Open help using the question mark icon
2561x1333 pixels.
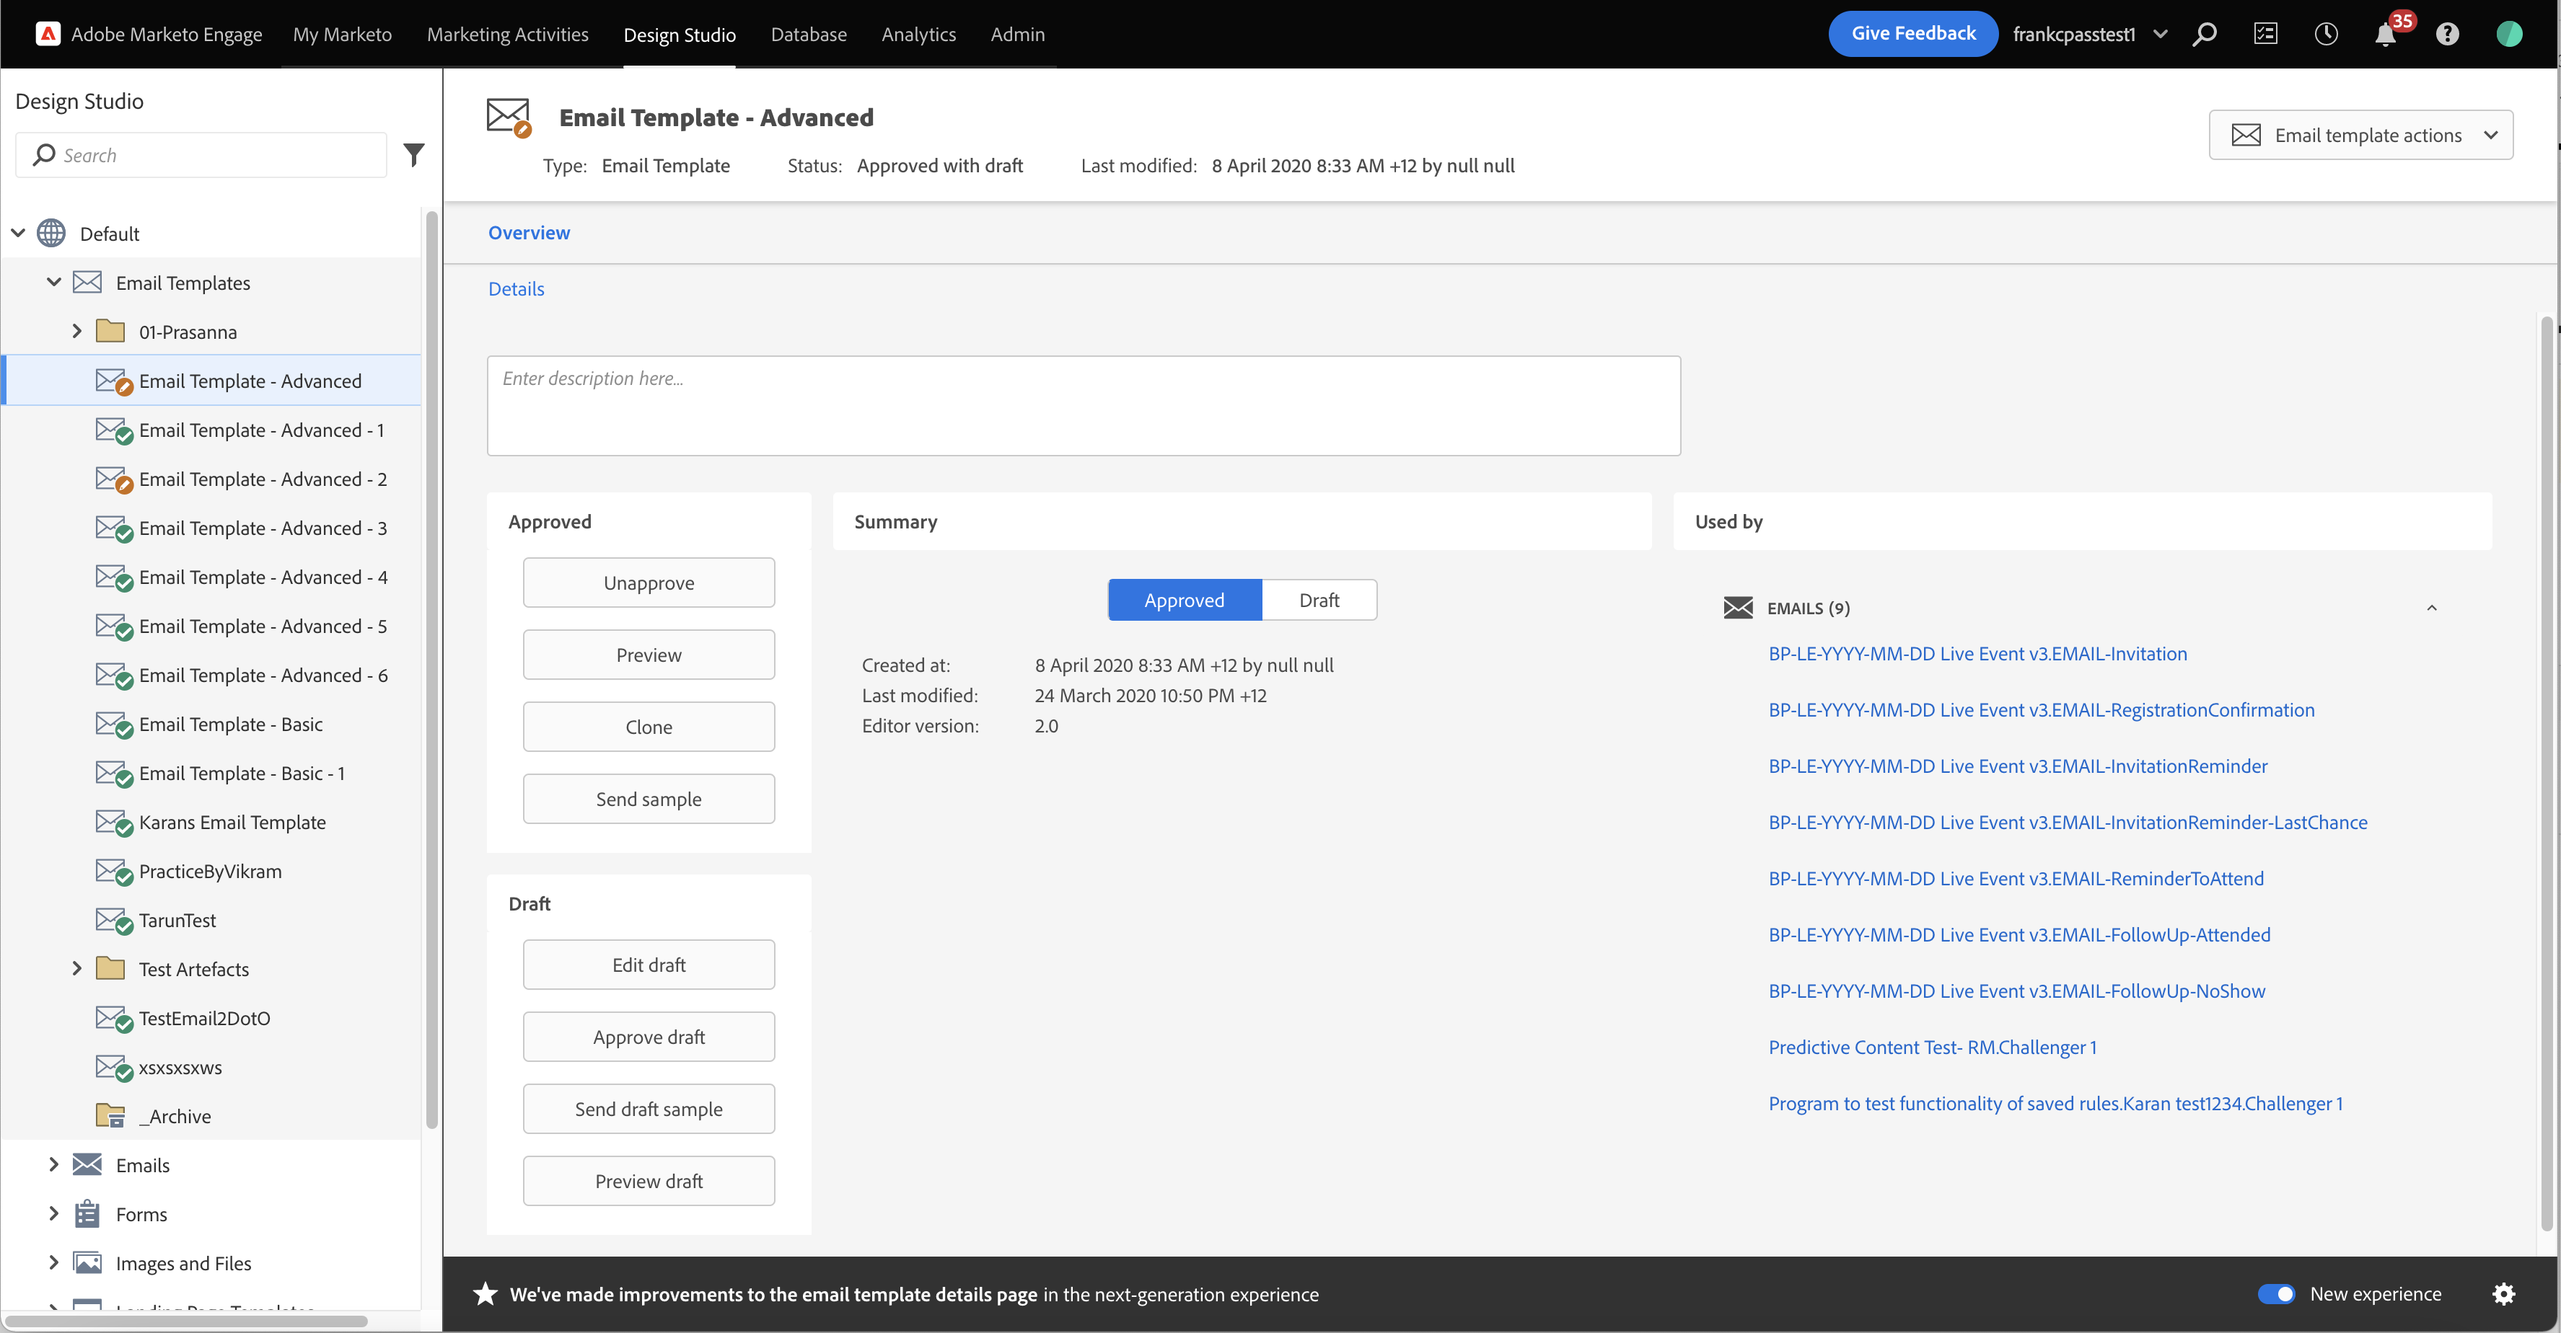point(2447,32)
